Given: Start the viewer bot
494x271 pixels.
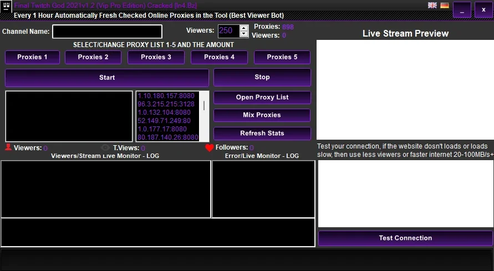Looking at the screenshot, I should pyautogui.click(x=107, y=78).
